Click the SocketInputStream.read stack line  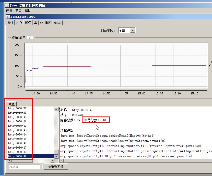click(113, 141)
